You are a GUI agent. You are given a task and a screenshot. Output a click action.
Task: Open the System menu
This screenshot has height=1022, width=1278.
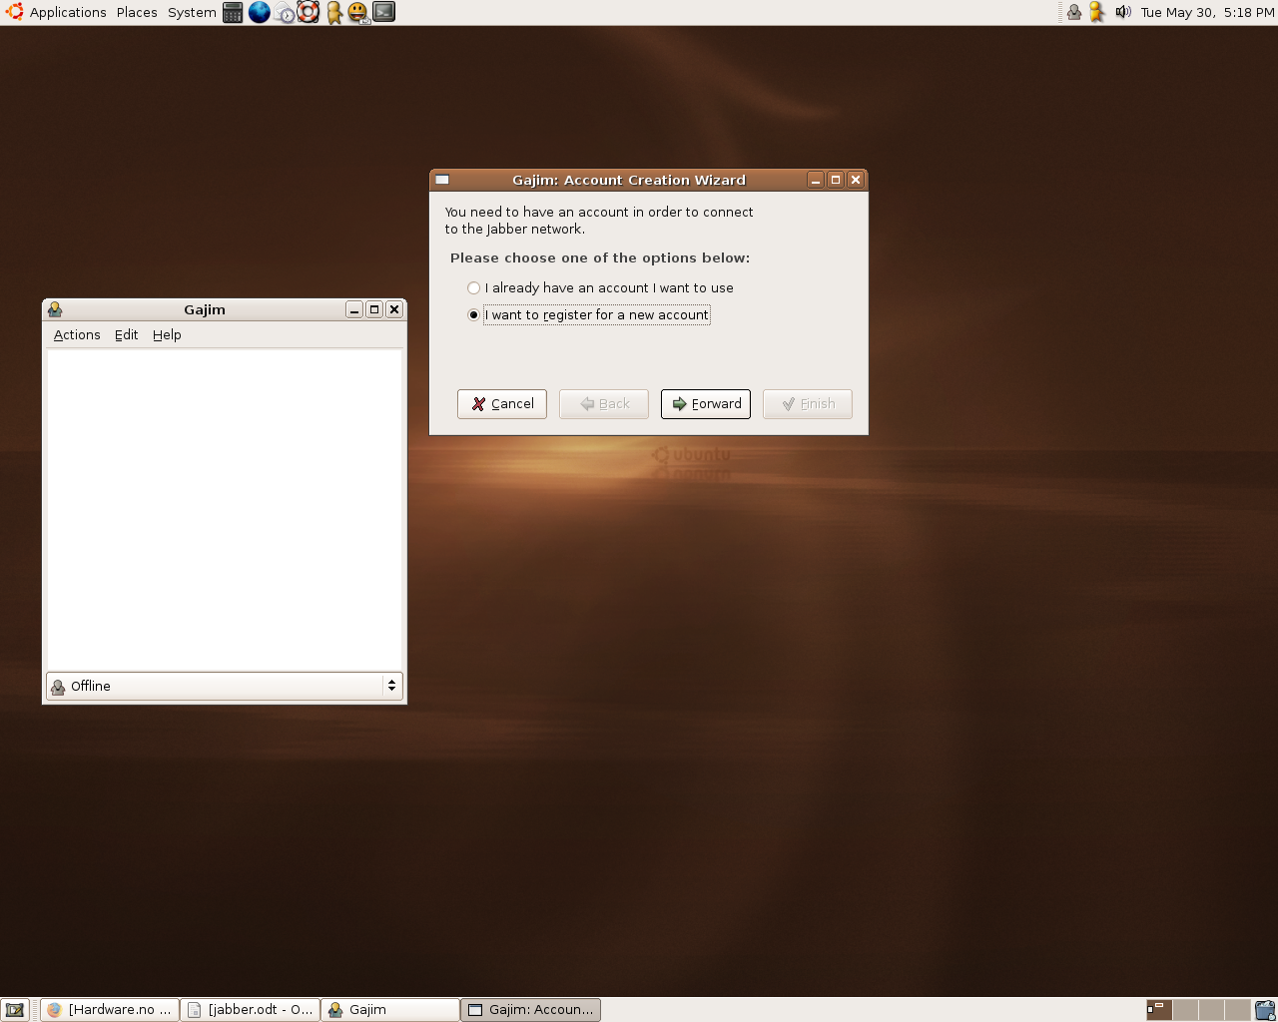pos(192,12)
